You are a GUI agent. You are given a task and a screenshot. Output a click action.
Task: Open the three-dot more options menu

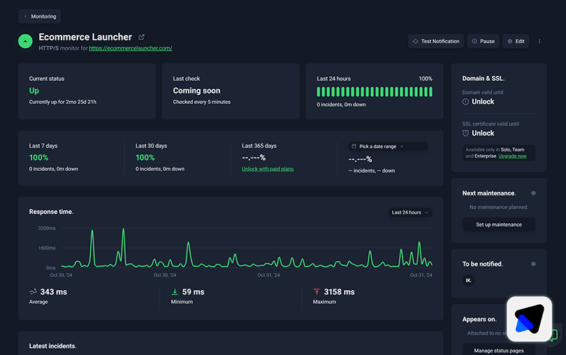click(539, 41)
